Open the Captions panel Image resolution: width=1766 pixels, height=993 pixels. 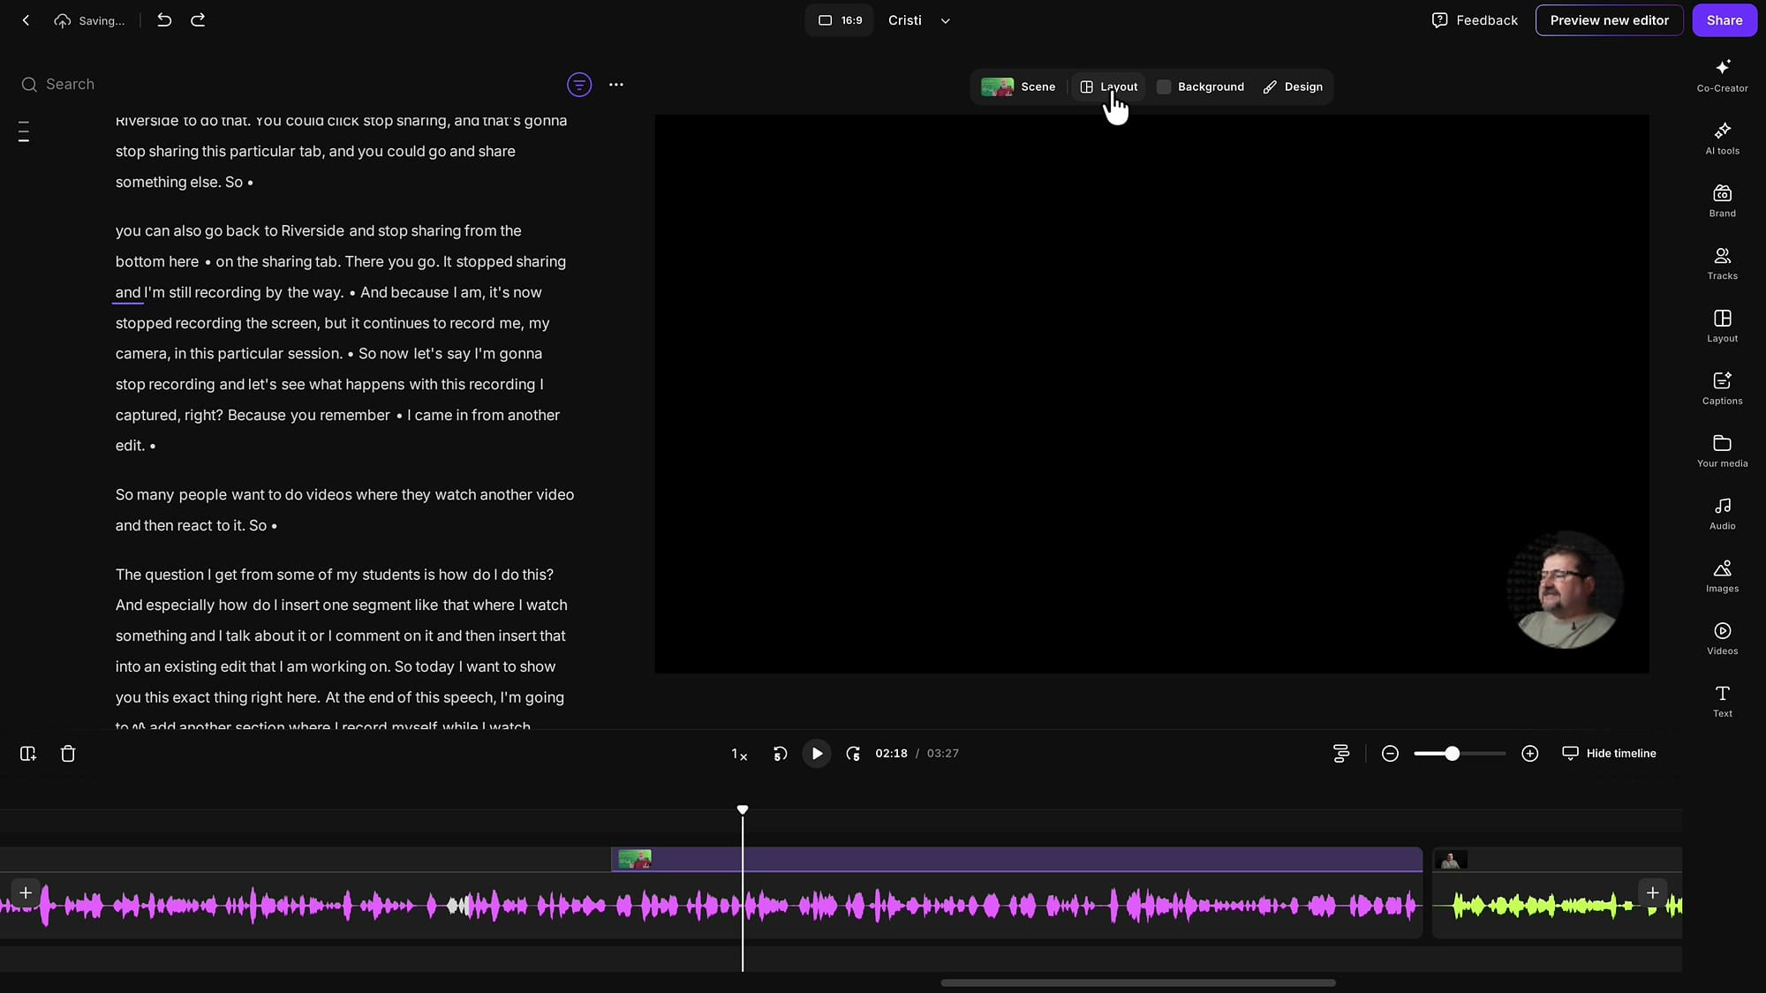(1722, 389)
